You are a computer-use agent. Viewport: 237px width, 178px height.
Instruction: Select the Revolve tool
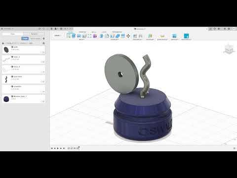coord(79,36)
